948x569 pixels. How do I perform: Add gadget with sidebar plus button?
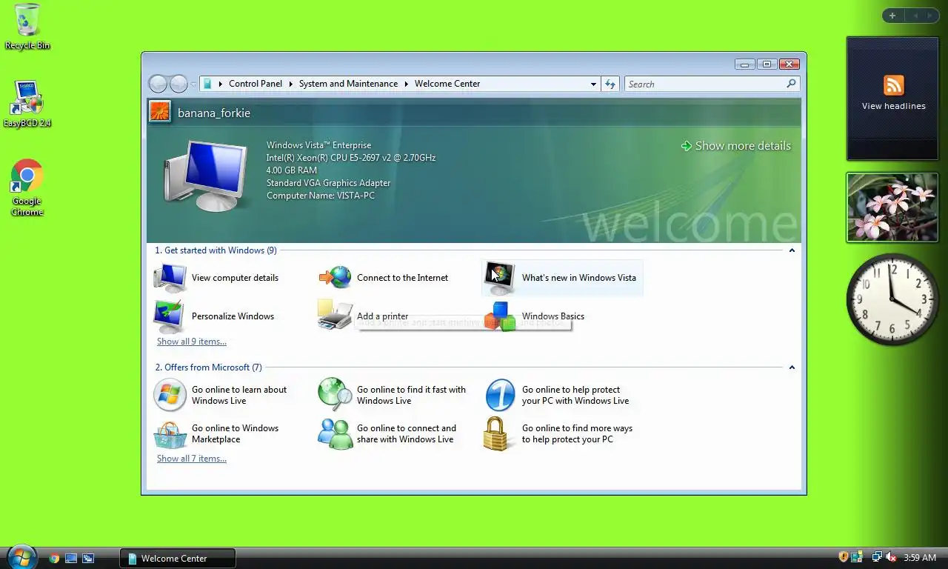tap(892, 16)
